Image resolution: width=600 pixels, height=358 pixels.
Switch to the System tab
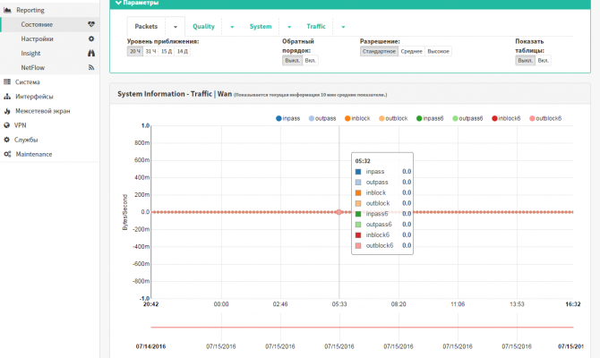[261, 26]
